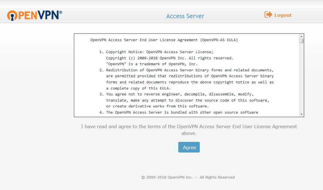
Task: Click the 'I have read and agree' statement
Action: (189, 130)
